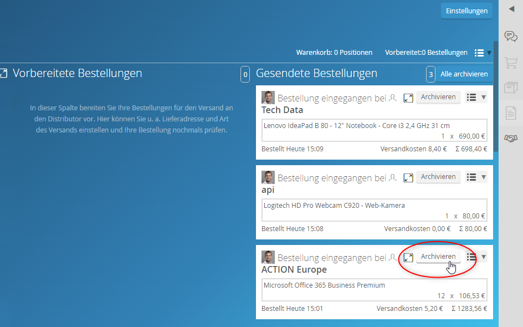Archive the ACTION Europe order
The width and height of the screenshot is (523, 327).
click(x=438, y=257)
